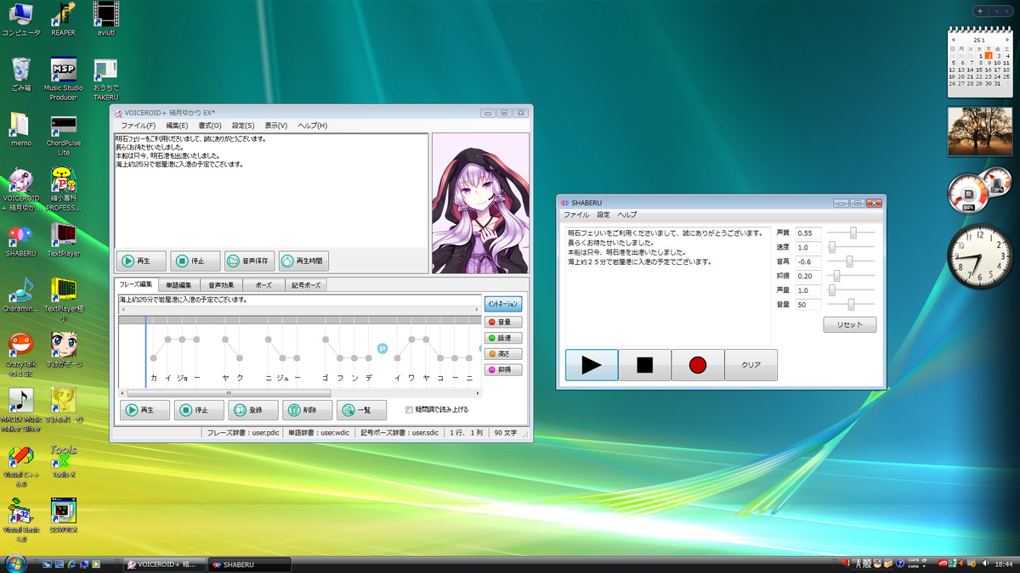
Task: Switch to 記号ポーズ tab
Action: (305, 285)
